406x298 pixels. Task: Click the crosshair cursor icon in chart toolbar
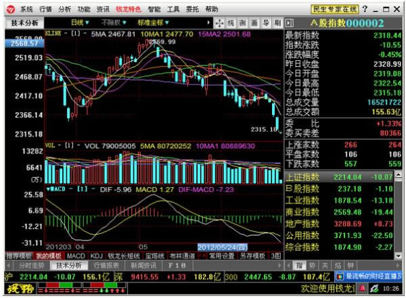pyautogui.click(x=220, y=22)
